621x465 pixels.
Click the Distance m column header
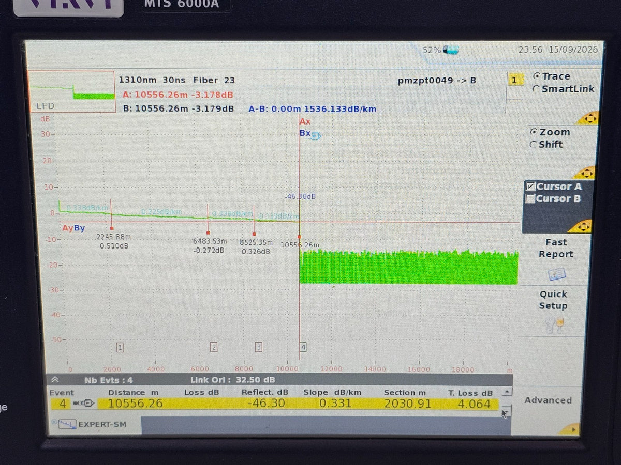(133, 393)
